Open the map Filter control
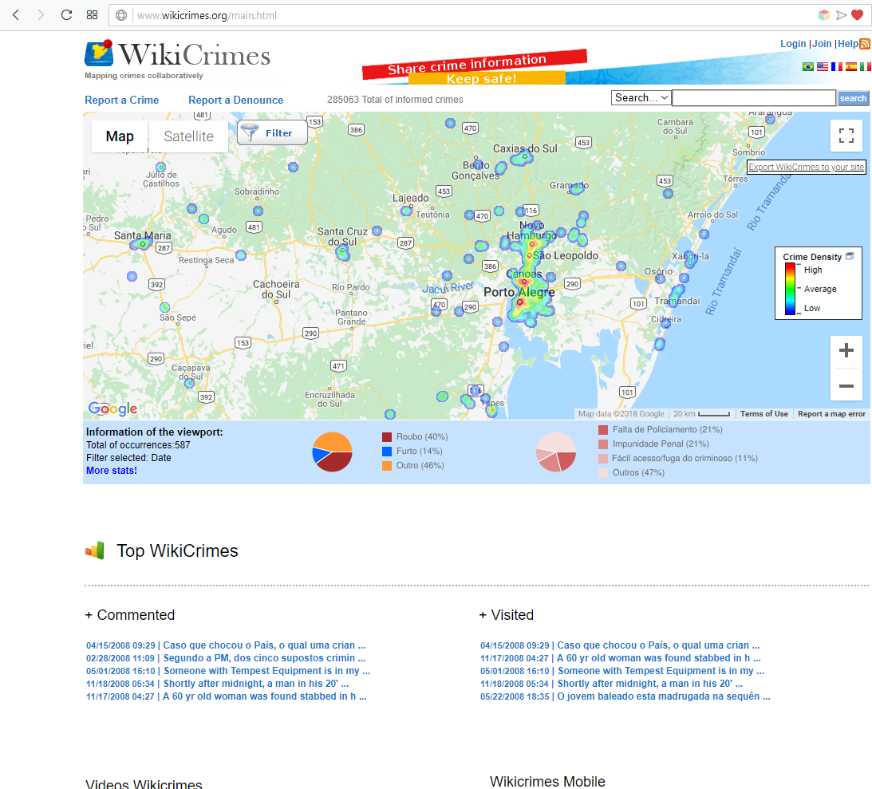 272,133
